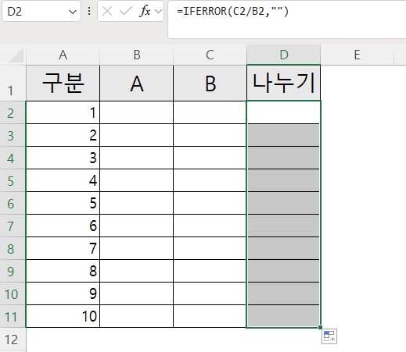Click cell A8 with value 7
This screenshot has height=352, width=406.
[x=63, y=248]
